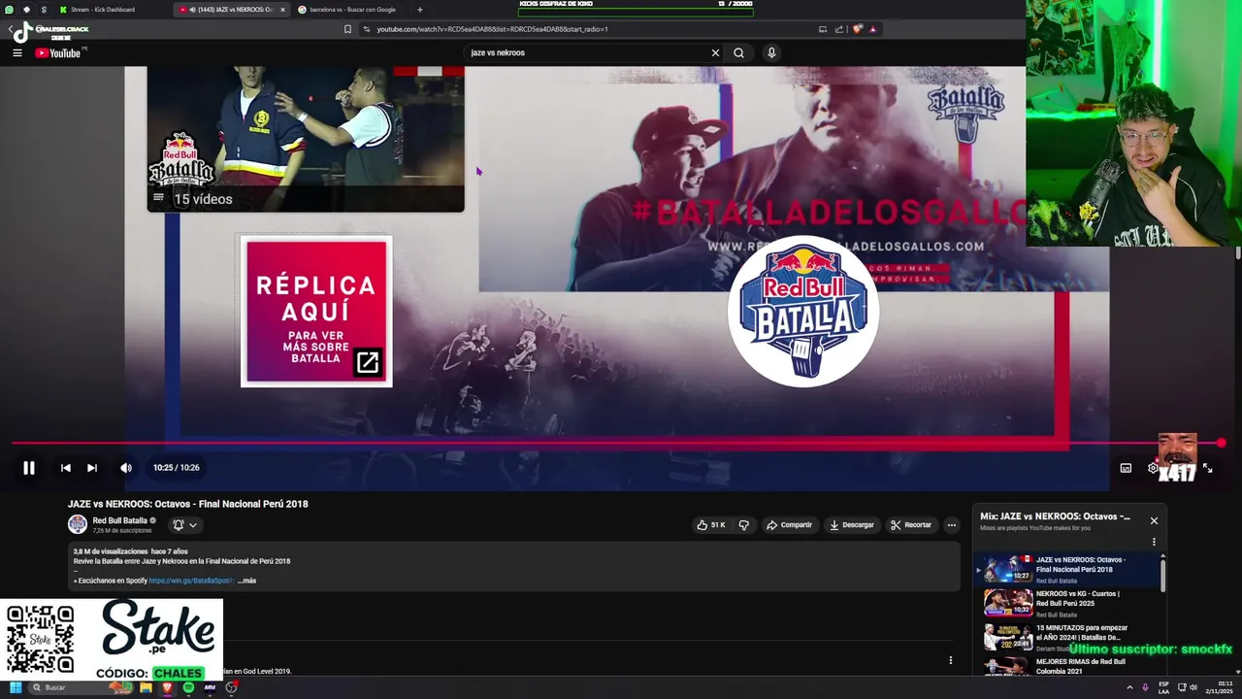Open the Red Bull Batalla channel name
Screen dimensions: 1242x699
[x=119, y=520]
